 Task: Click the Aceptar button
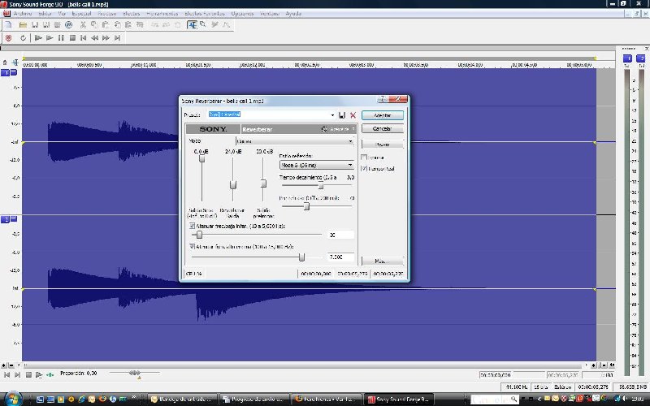(x=382, y=115)
